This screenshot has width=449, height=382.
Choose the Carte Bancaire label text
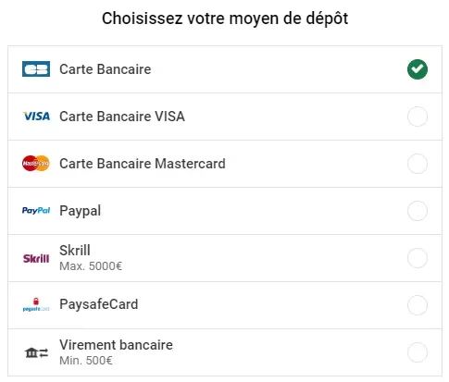(x=106, y=69)
